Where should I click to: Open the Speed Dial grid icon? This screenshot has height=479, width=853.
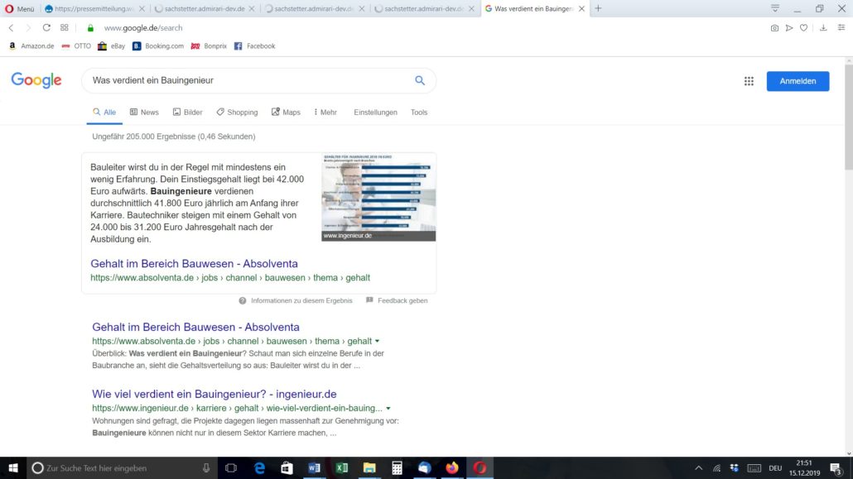pos(65,28)
